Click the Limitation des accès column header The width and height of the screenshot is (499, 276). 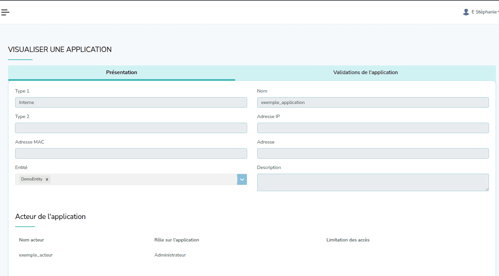click(x=348, y=240)
